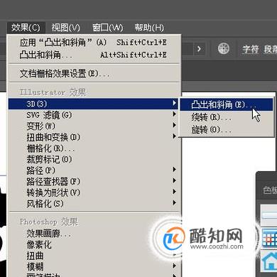Viewport: 277px width, 277px height.
Task: Select the 3D(3) submenu entry
Action: click(93, 104)
